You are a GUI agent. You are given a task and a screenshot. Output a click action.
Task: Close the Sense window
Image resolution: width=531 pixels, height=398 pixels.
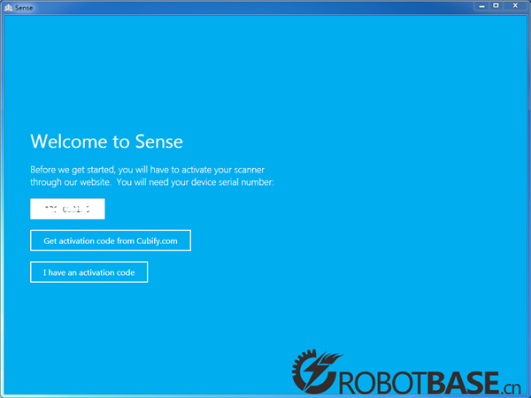pos(515,5)
